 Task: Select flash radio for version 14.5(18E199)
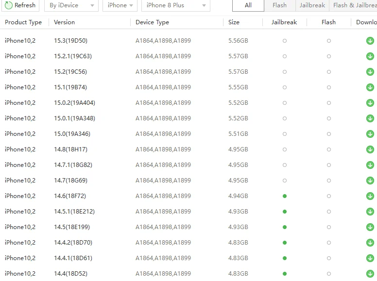click(329, 227)
